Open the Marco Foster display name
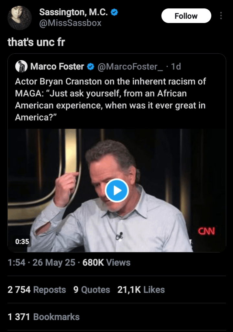Viewport: 233px width, 332px height. coord(57,67)
